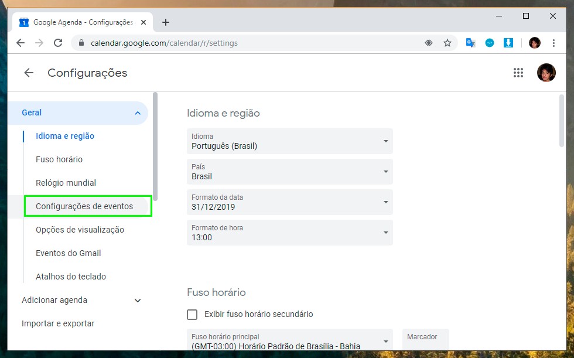Open Eventos do Gmail settings
This screenshot has height=358, width=574.
click(x=68, y=253)
